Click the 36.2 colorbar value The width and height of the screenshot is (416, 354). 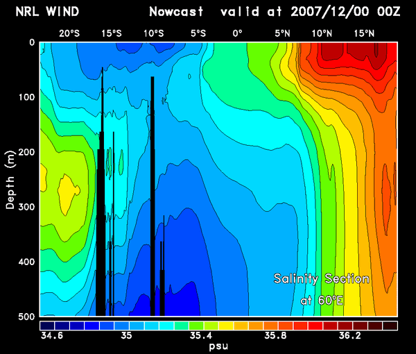350,336
